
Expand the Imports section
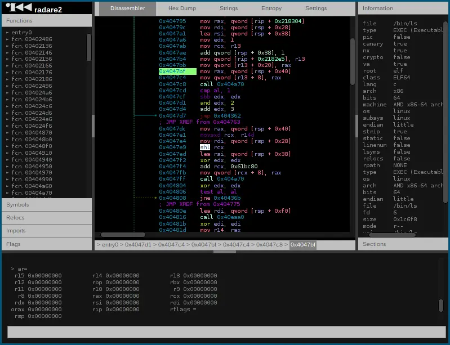coord(47,231)
